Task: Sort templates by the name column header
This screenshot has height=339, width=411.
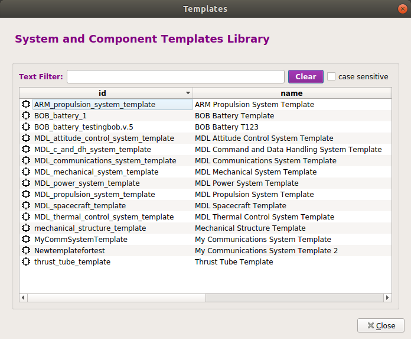Action: [x=292, y=93]
